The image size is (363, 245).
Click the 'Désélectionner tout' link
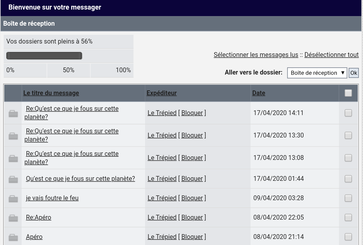[x=331, y=55]
